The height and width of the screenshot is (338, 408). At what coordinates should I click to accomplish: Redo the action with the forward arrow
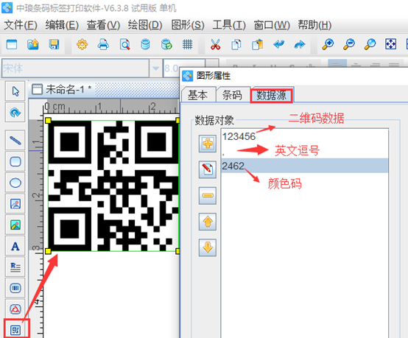pyautogui.click(x=300, y=44)
